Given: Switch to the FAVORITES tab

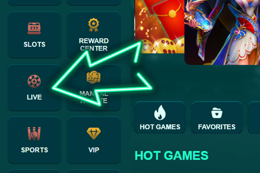Looking at the screenshot, I should [217, 117].
